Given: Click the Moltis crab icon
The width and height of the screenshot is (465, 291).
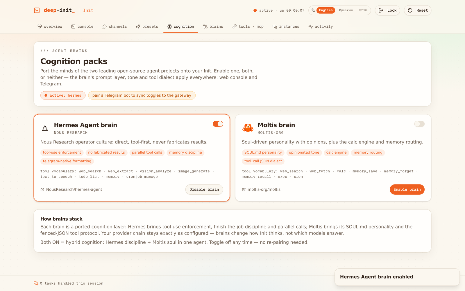Looking at the screenshot, I should pyautogui.click(x=248, y=128).
